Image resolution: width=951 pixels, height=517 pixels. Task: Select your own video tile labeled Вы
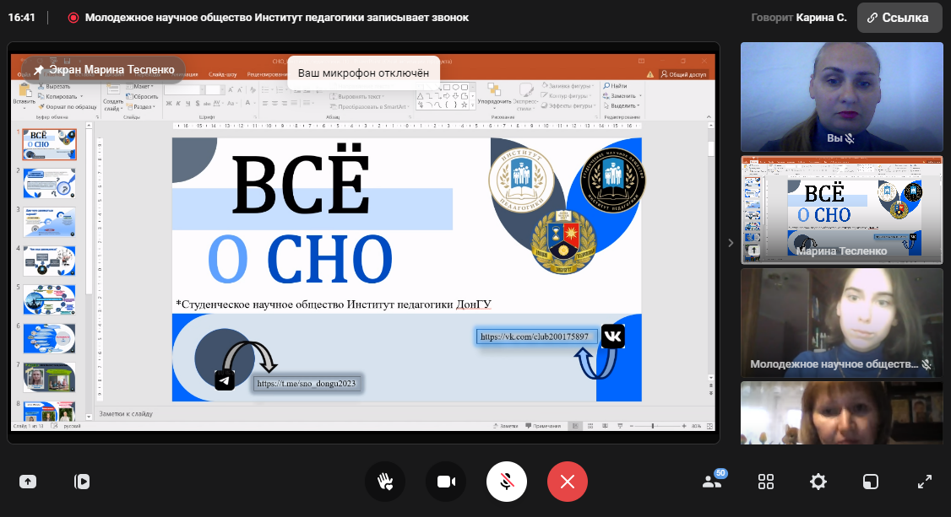[841, 97]
